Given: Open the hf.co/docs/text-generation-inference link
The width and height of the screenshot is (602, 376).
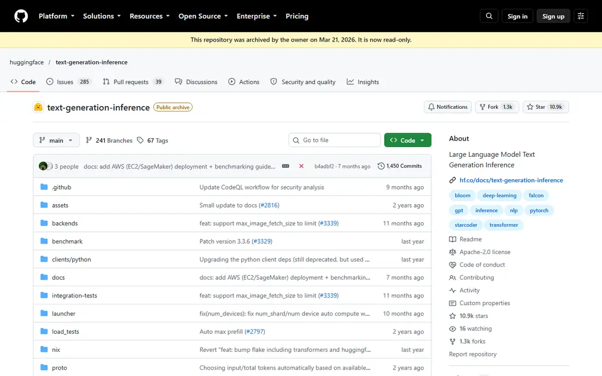Looking at the screenshot, I should point(511,180).
